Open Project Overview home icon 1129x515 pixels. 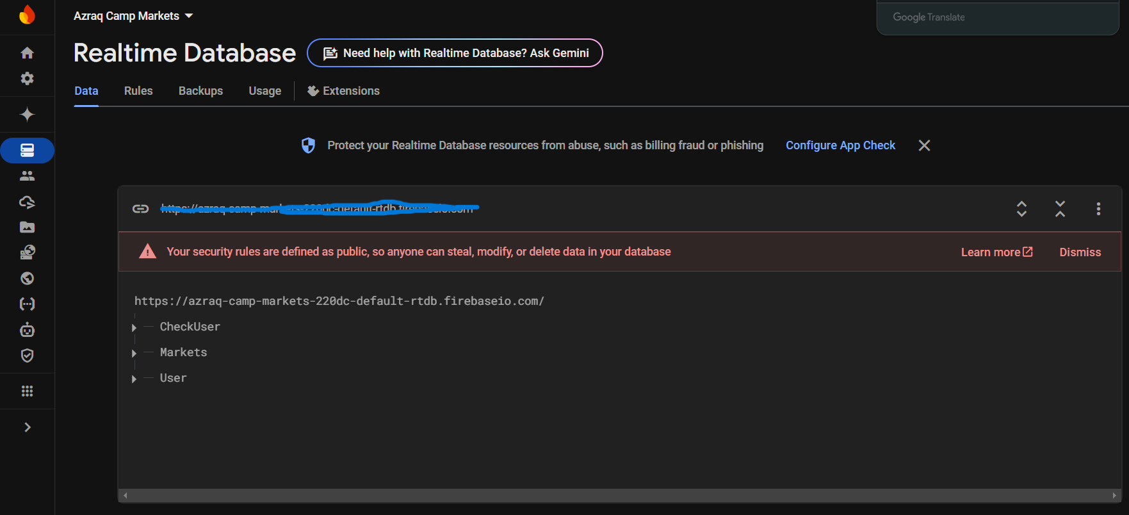[x=27, y=53]
